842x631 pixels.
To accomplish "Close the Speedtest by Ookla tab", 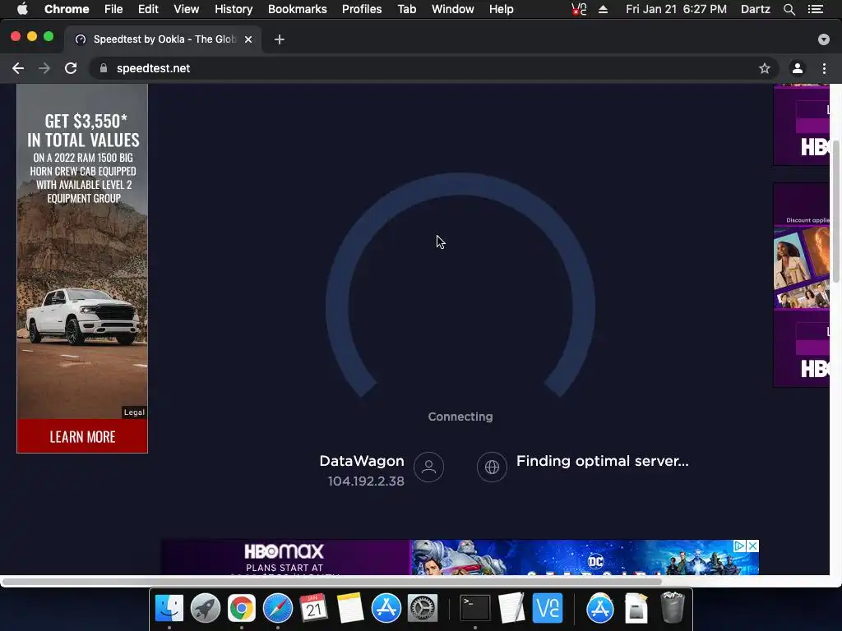I will point(248,39).
